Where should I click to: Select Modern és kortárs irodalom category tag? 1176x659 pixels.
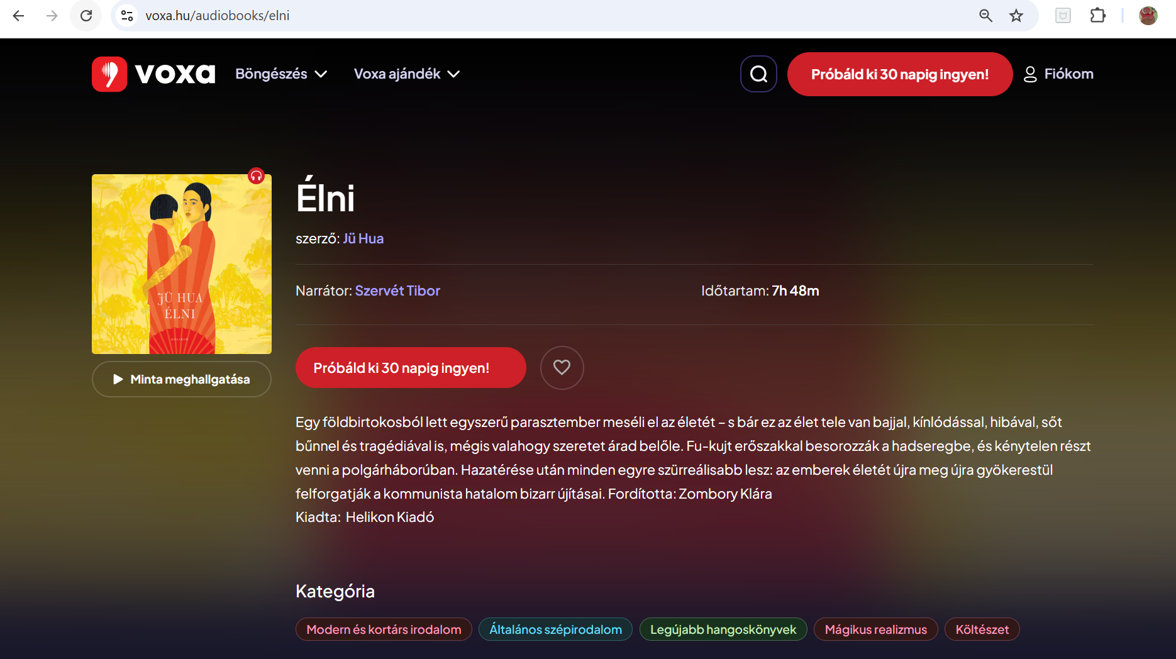384,629
